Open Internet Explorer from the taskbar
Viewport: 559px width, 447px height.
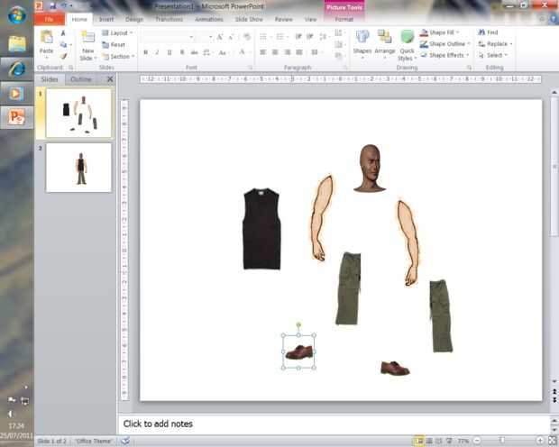pyautogui.click(x=17, y=68)
